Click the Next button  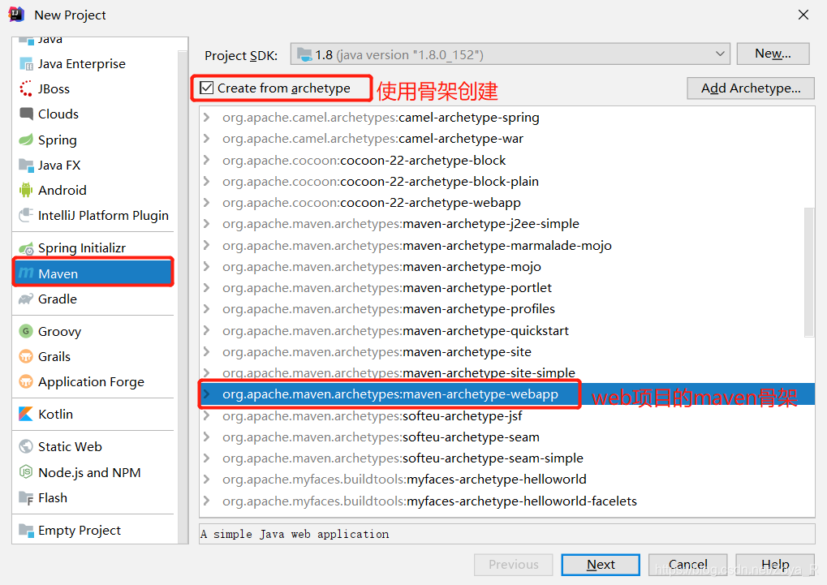click(x=601, y=565)
